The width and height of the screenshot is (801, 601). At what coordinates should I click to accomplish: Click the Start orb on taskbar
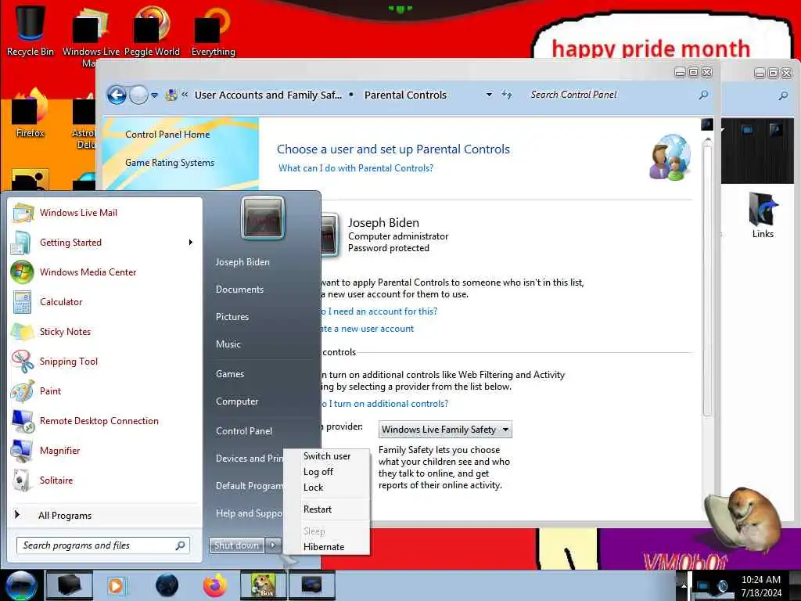[x=21, y=585]
